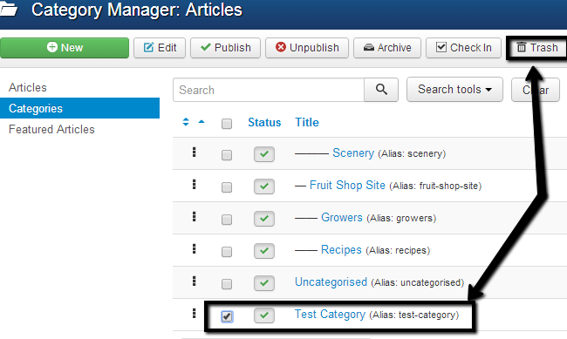Click the Trash toolbar button
This screenshot has height=339, width=567.
coord(537,48)
